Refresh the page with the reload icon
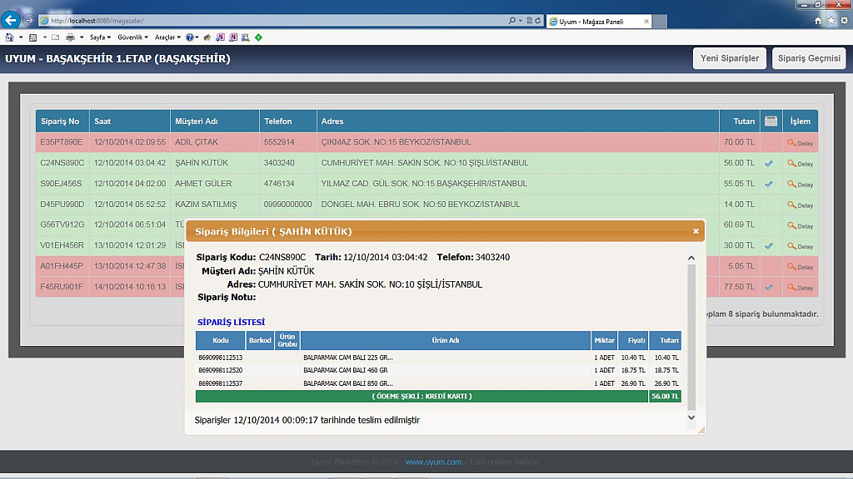This screenshot has width=853, height=479. [538, 21]
